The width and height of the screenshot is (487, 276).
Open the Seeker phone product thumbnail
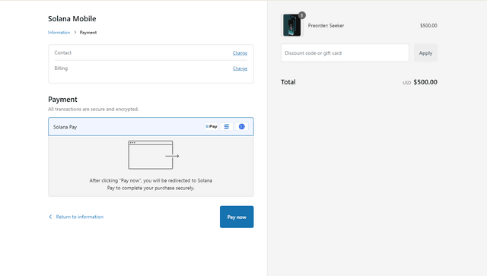(x=291, y=25)
